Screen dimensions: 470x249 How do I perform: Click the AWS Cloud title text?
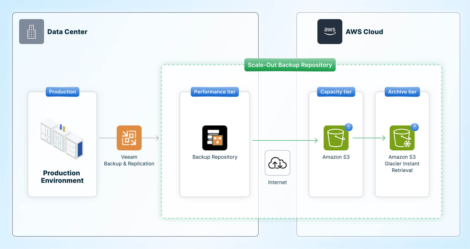pos(364,32)
